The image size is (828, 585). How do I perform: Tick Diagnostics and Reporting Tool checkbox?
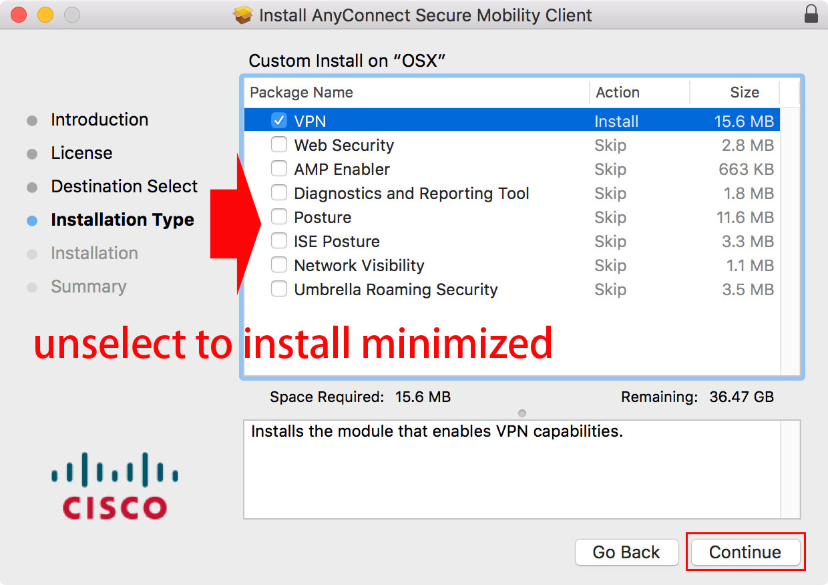click(x=279, y=193)
